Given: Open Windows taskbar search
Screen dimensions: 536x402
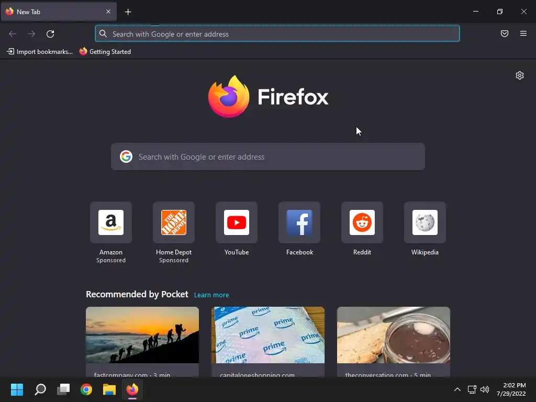Looking at the screenshot, I should (x=40, y=389).
